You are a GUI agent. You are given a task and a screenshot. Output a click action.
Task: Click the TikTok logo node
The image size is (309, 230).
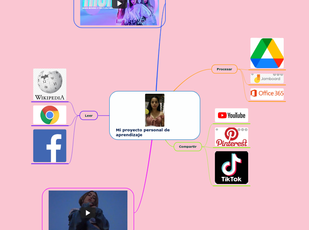231,168
